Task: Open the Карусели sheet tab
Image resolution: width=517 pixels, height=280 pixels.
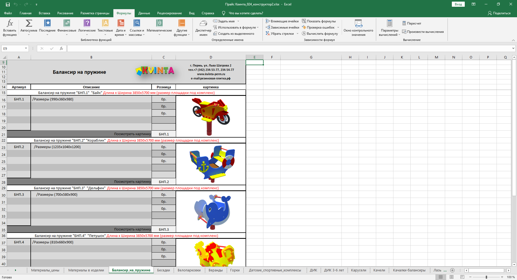Action: (359, 270)
